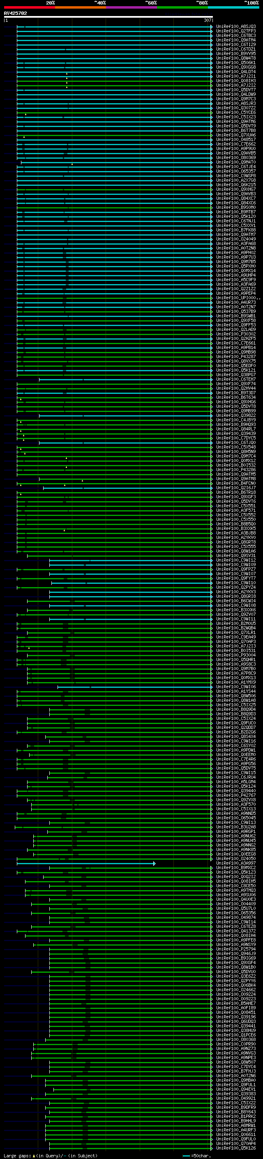The height and width of the screenshot is (1159, 263).
Task: Click the cyan ~100% identity legend segment
Action: point(233,7)
